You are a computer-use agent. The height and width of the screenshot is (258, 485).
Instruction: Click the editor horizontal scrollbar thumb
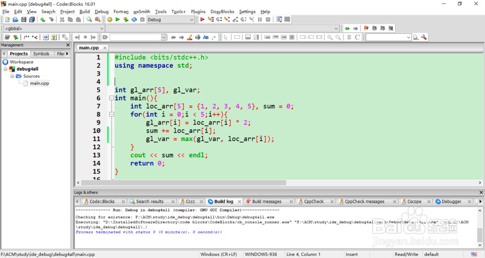pos(184,182)
